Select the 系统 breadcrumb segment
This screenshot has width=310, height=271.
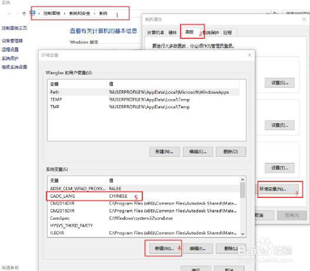point(103,14)
